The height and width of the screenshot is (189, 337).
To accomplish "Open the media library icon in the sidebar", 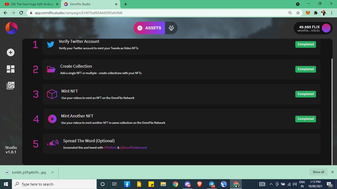I will click(11, 85).
